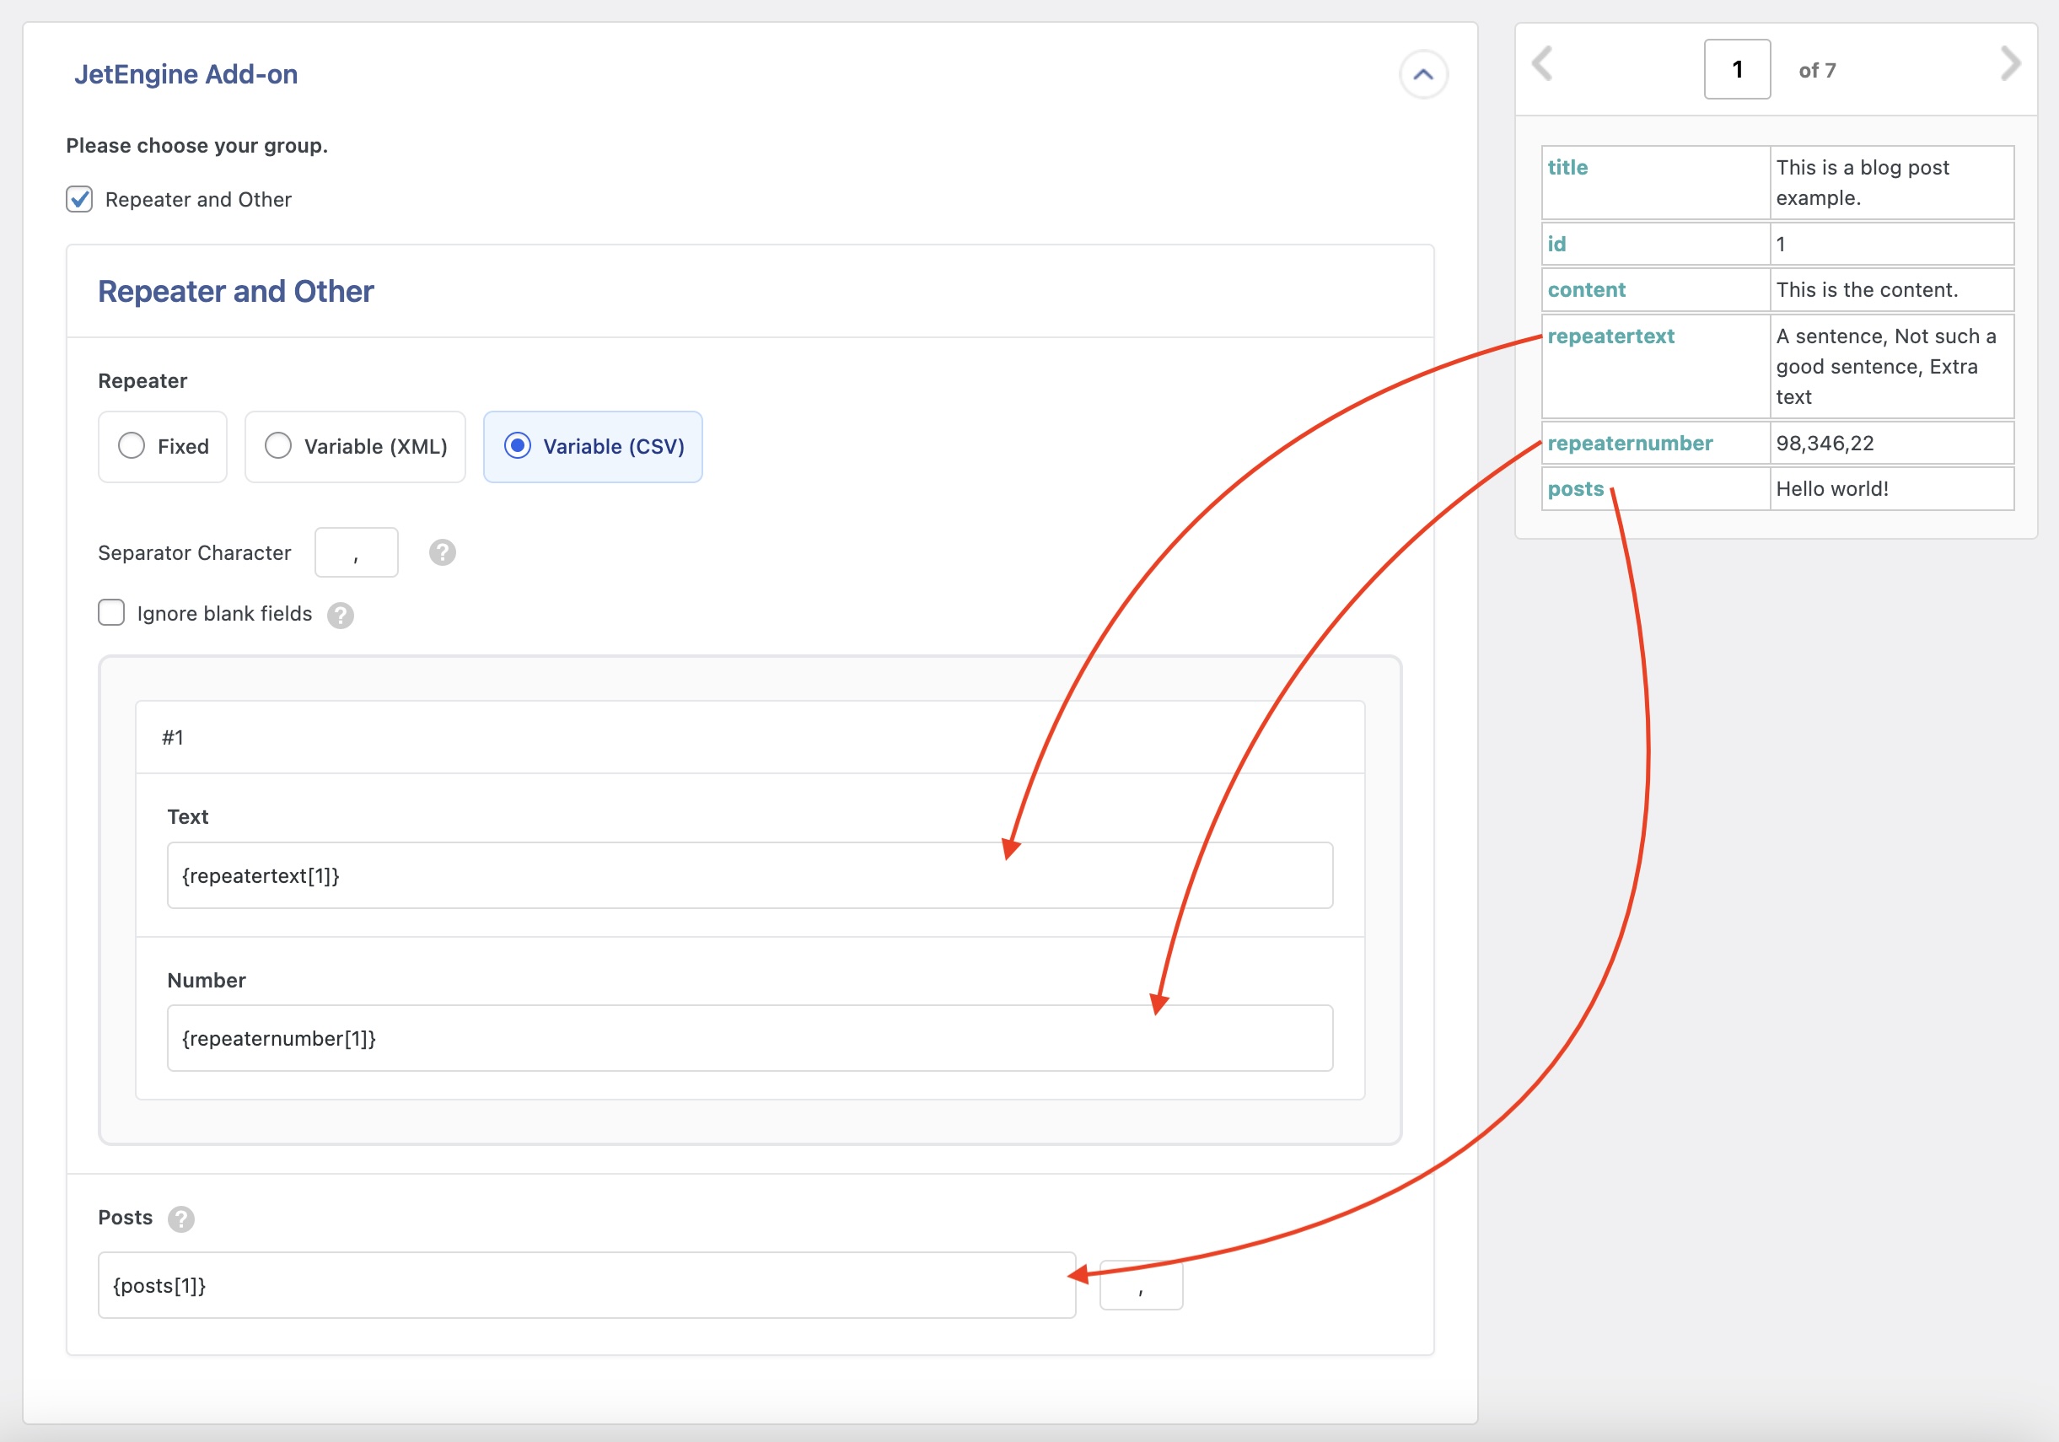Click the Ignore blank fields help icon
2059x1442 pixels.
coord(340,616)
